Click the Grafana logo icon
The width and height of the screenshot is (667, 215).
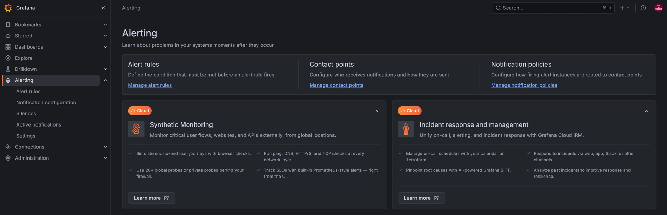pos(8,8)
